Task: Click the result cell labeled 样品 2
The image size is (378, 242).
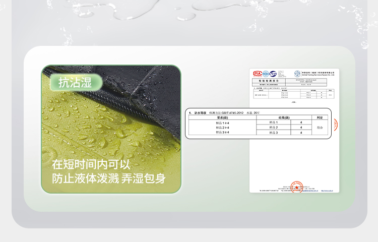Action: click(x=274, y=127)
